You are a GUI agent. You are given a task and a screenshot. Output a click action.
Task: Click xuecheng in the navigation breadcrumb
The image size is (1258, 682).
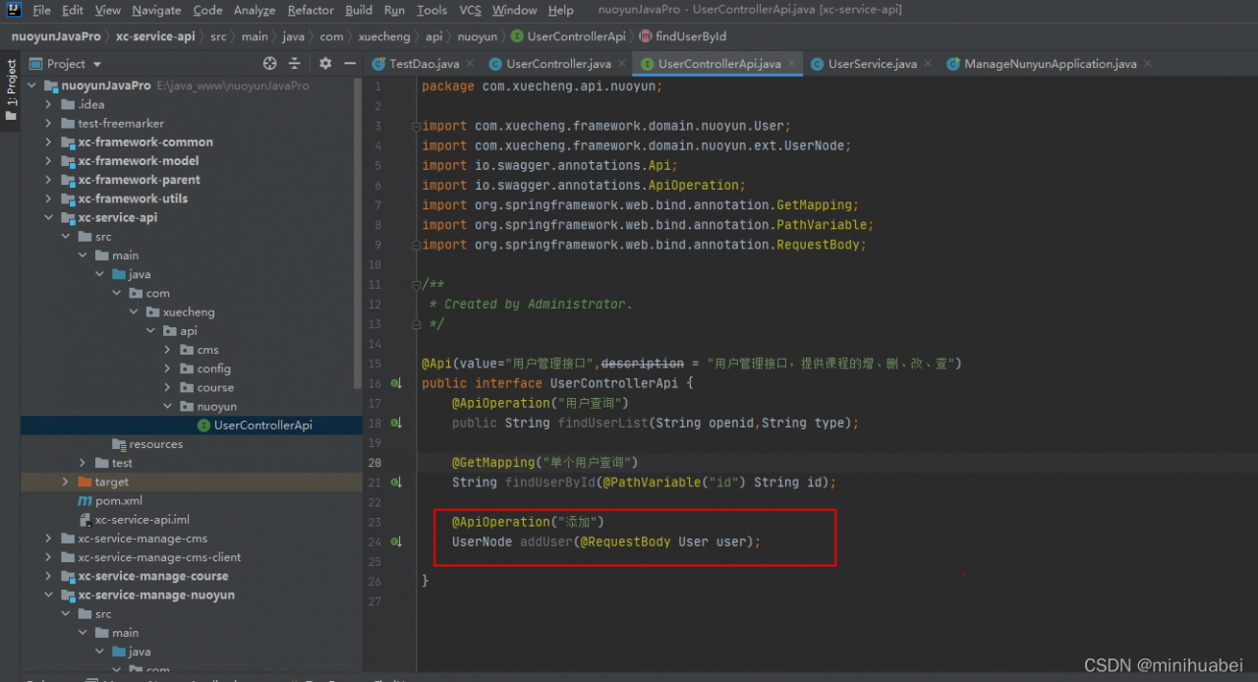385,36
